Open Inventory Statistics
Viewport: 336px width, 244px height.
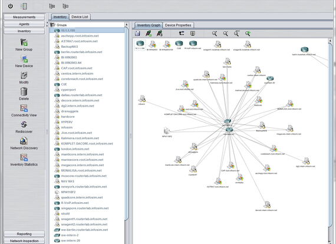24,157
